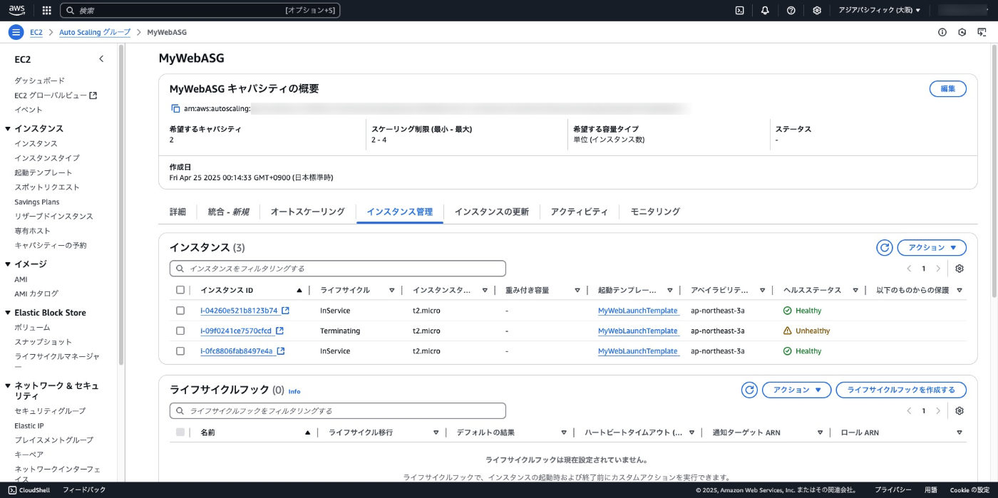This screenshot has width=998, height=498.
Task: Click the インスタンスをフィルタリングする filter field
Action: [x=338, y=269]
